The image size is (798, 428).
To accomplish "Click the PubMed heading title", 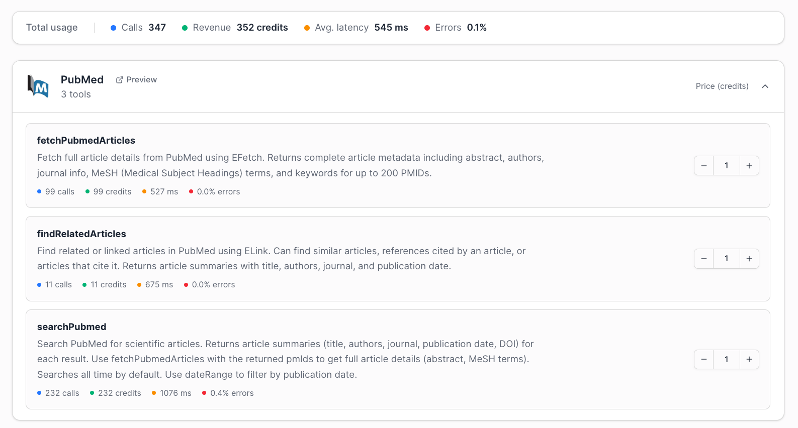I will coord(82,80).
